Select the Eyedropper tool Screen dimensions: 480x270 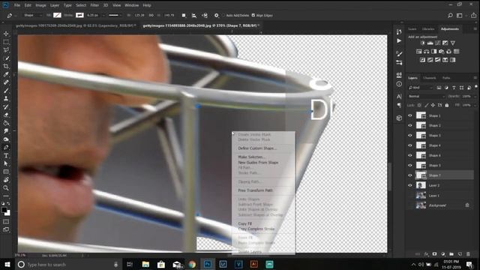pos(6,74)
